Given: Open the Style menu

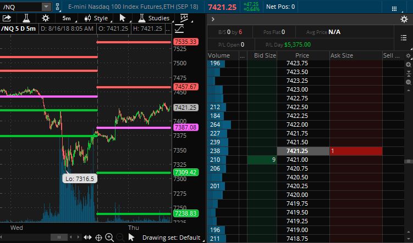Looking at the screenshot, I should point(97,18).
